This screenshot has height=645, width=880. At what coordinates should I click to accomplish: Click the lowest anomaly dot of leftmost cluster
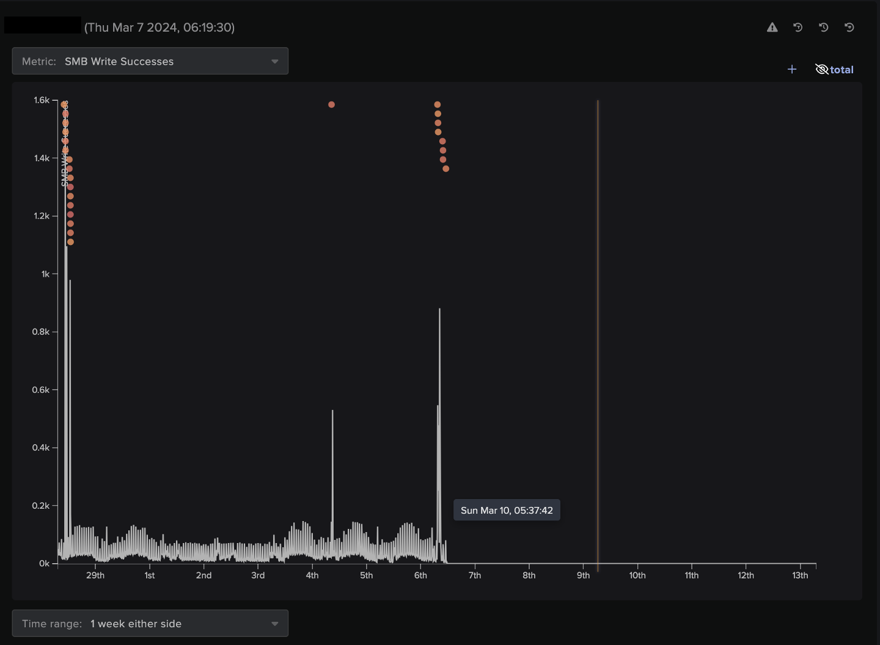(x=70, y=242)
